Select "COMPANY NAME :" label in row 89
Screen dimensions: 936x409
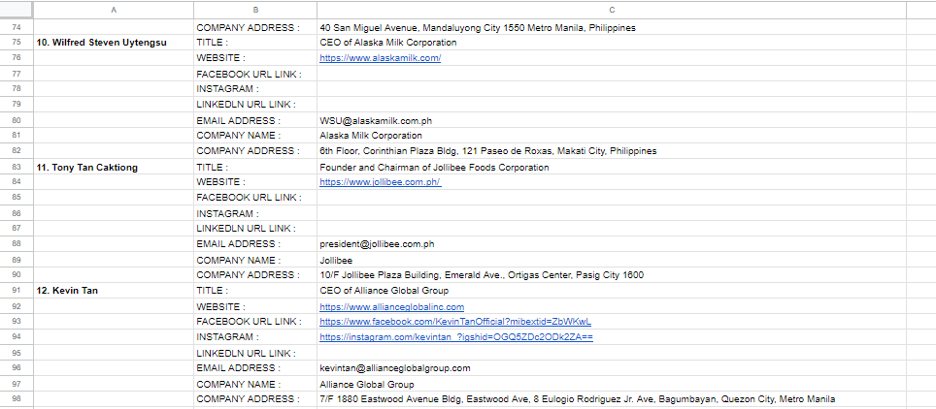coord(255,260)
